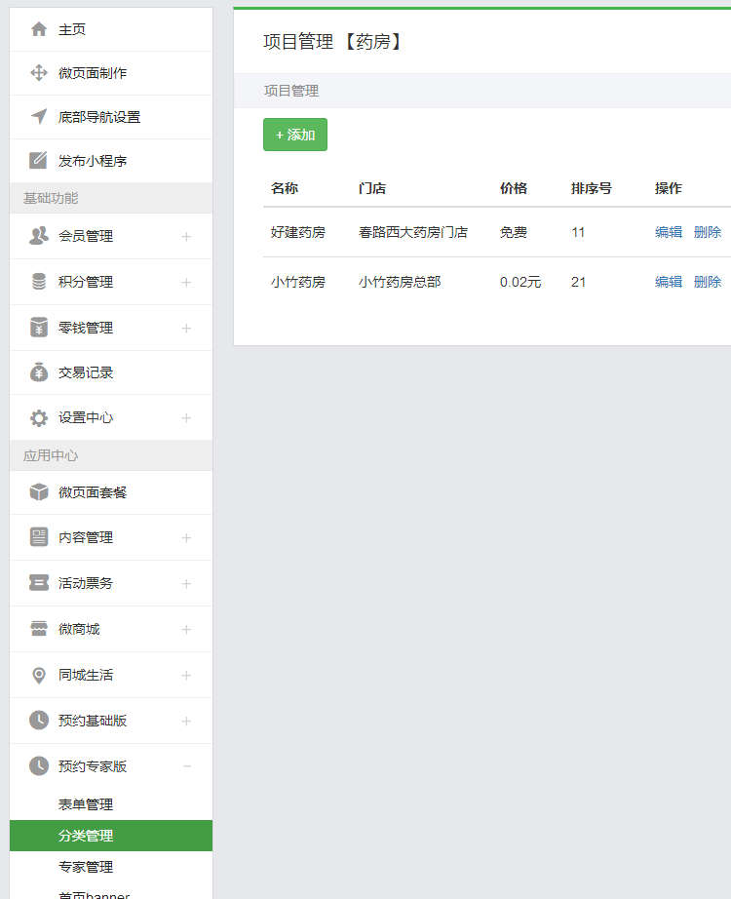Click the edit icon for 发布小程序
The image size is (731, 899).
pos(39,161)
